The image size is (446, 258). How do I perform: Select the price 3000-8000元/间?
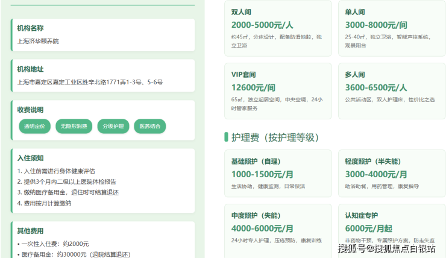376,25
